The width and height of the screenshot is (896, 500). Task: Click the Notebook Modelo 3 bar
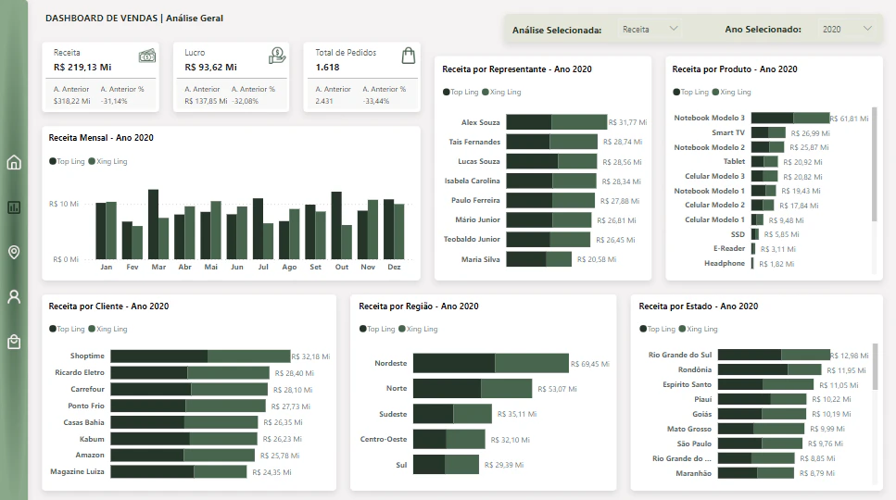click(x=790, y=119)
